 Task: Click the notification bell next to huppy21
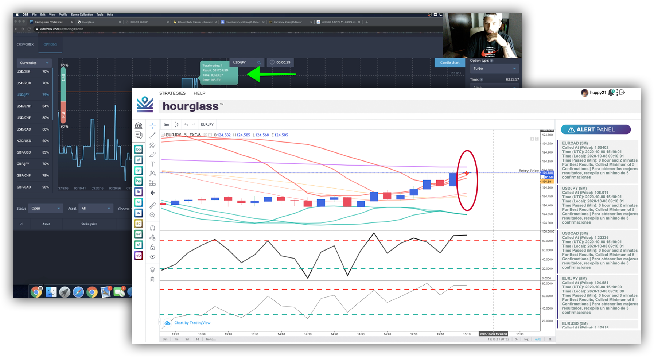click(611, 93)
